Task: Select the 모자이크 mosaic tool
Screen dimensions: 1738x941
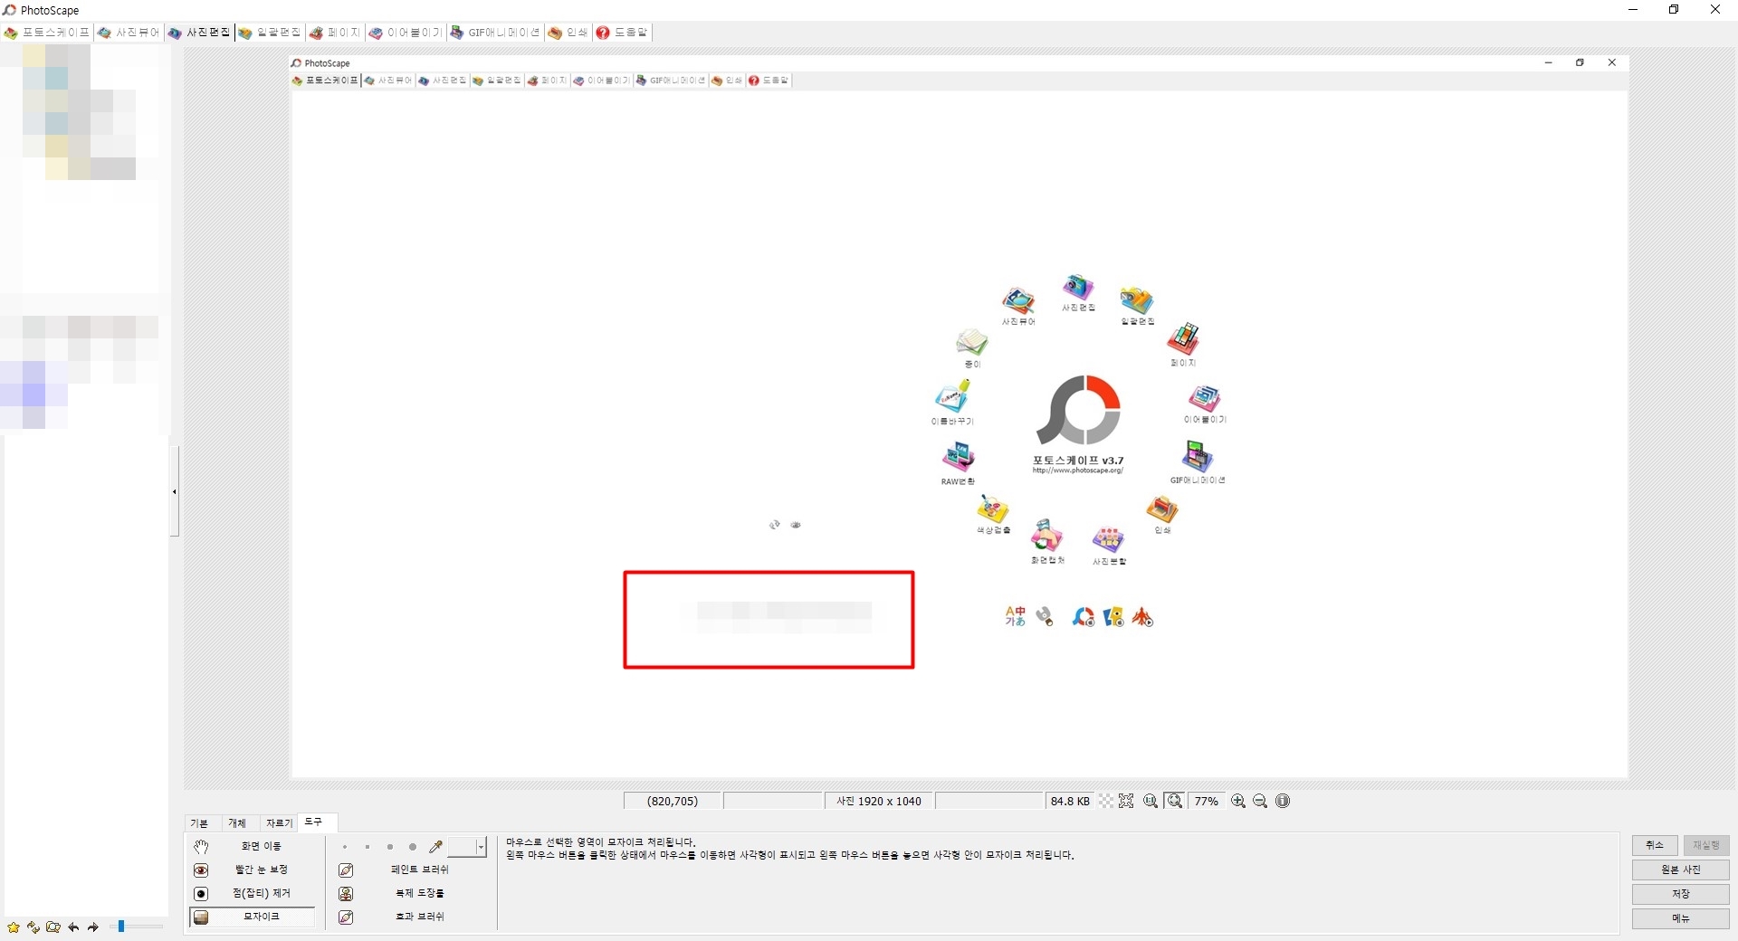Action: pyautogui.click(x=253, y=917)
